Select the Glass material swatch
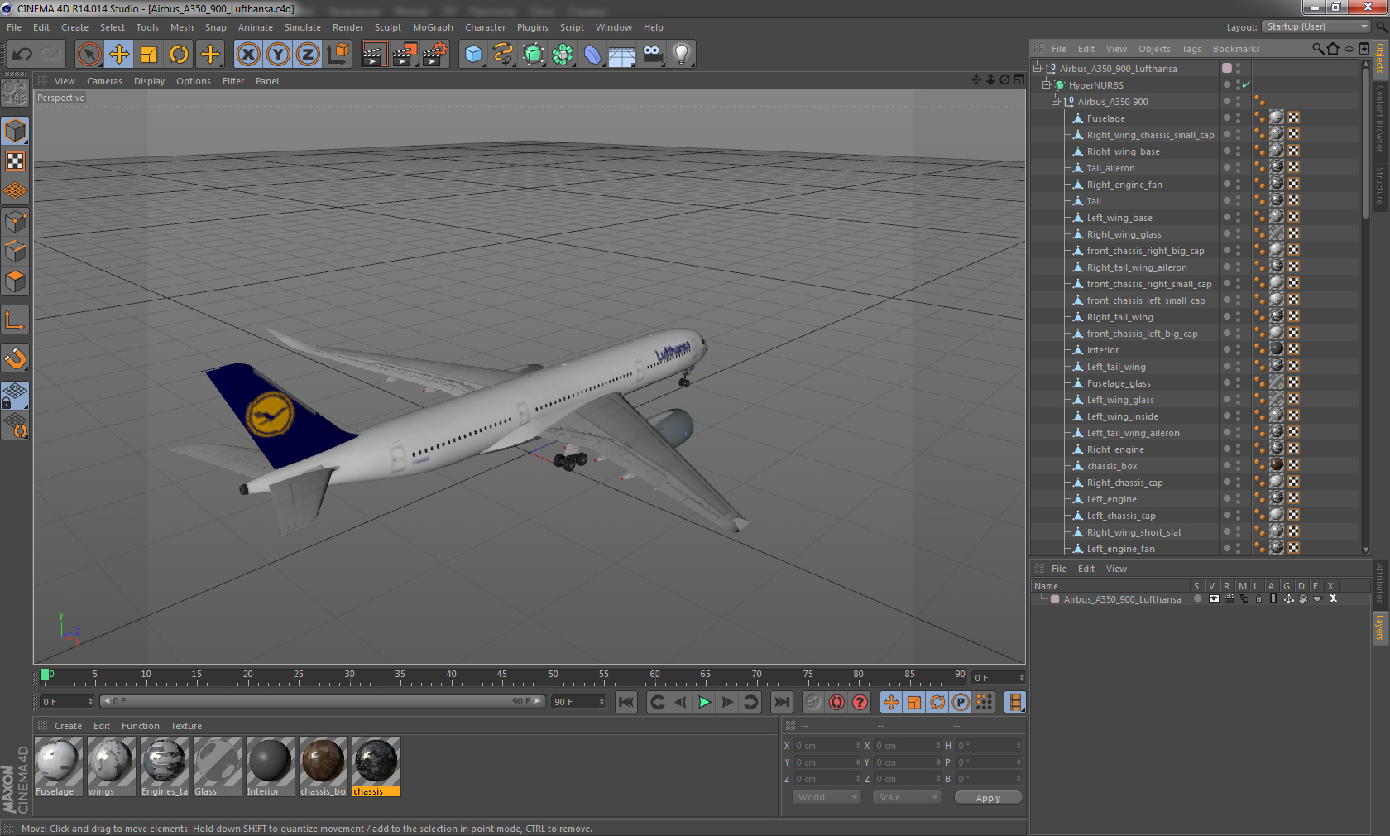 tap(217, 767)
